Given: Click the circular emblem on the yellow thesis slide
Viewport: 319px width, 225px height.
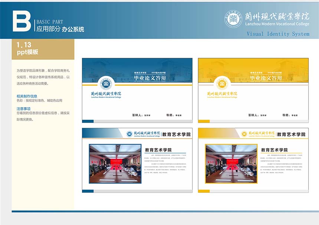Looking at the screenshot, I should pyautogui.click(x=221, y=84).
